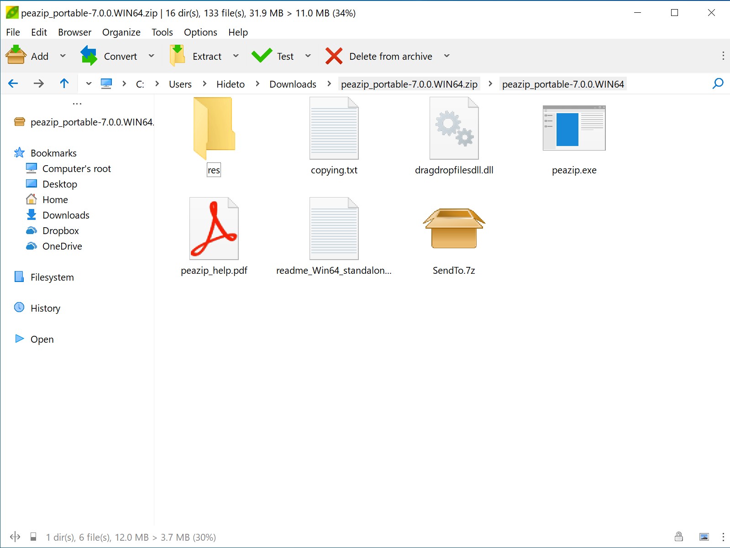Go forward with the right arrow
730x548 pixels.
click(39, 84)
